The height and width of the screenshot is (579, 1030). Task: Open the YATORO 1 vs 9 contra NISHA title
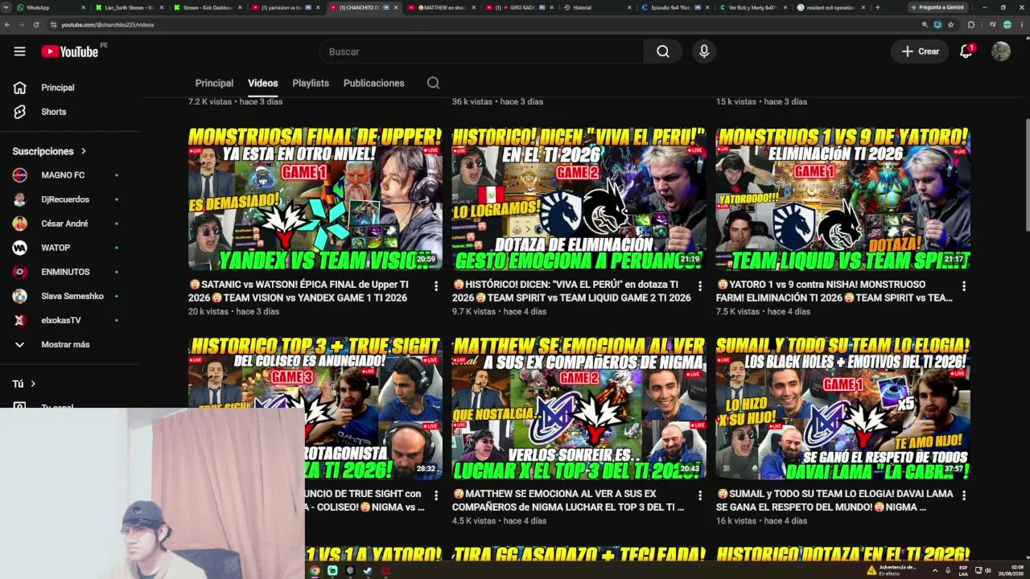(834, 291)
